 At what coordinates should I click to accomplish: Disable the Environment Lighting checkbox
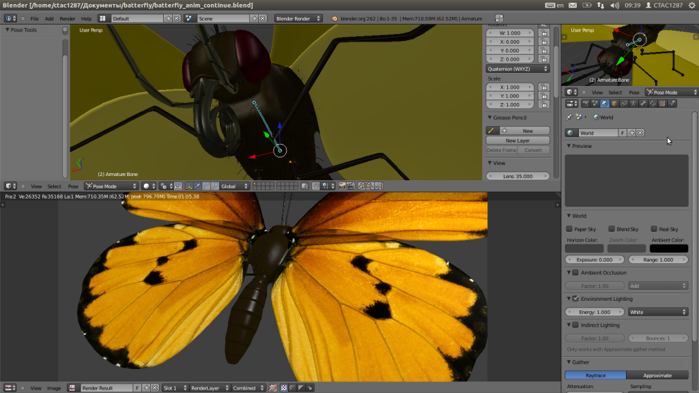575,299
